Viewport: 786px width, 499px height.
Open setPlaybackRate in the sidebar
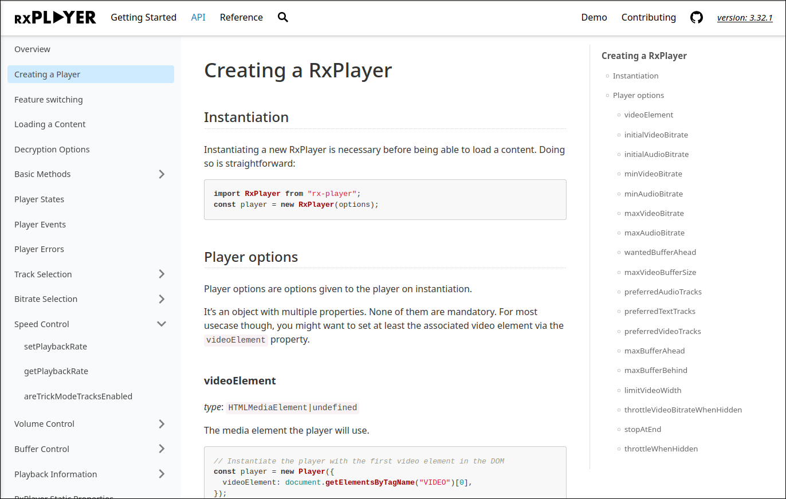pos(56,347)
